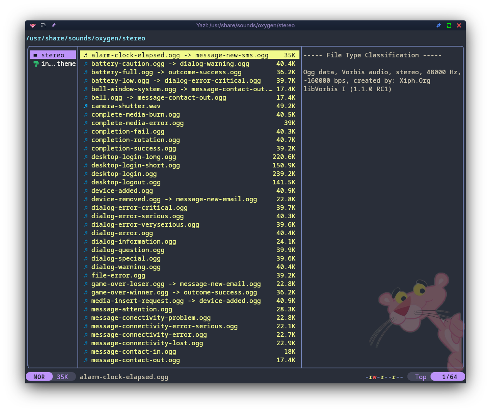Close the Yazi window
Screen dimensions: 491x413
click(459, 25)
